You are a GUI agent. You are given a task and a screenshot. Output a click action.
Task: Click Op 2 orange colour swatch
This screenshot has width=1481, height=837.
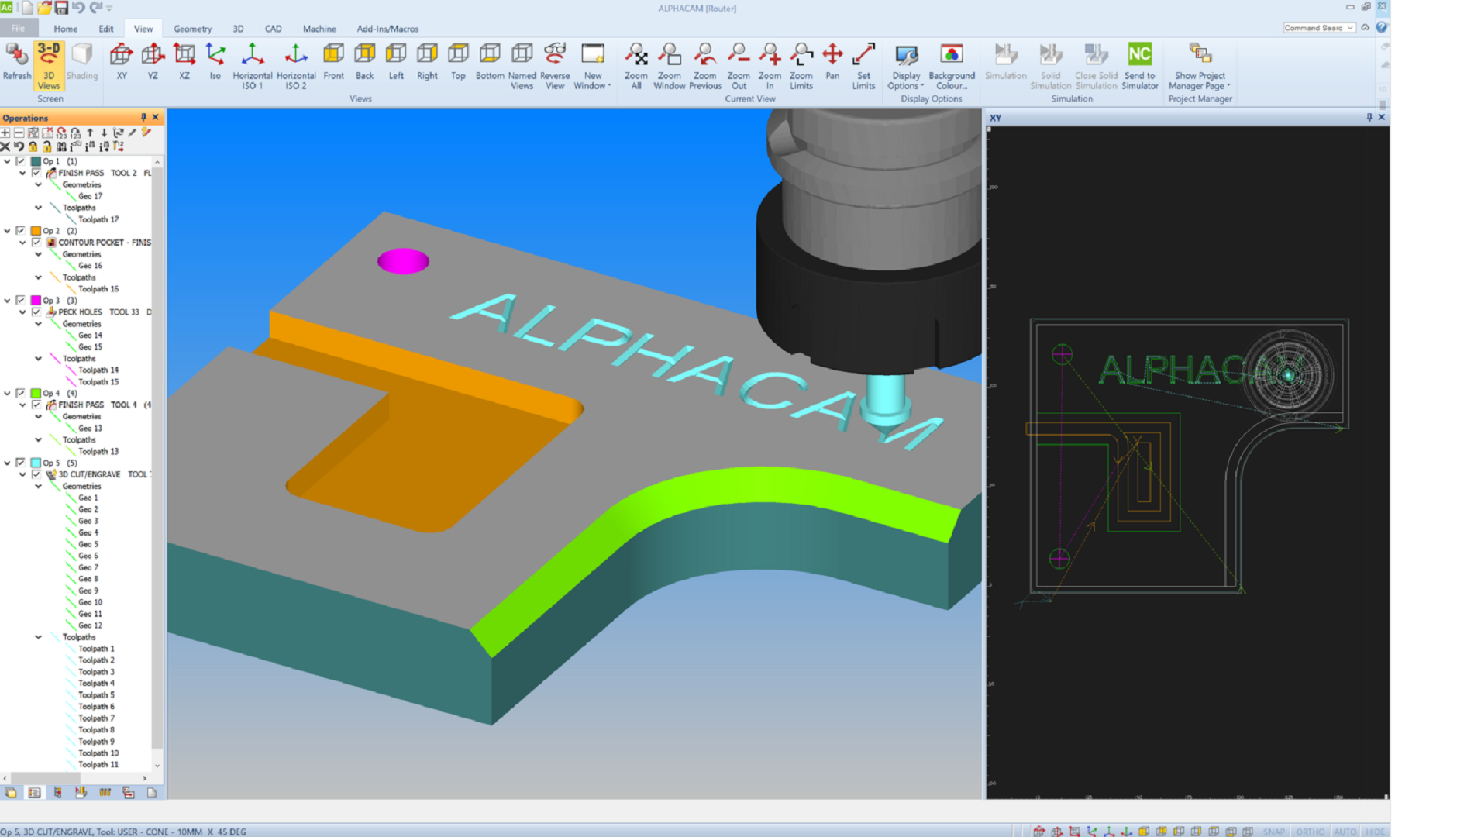(36, 231)
